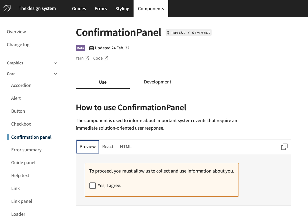Click the external link icon beside Yarn
Viewport: 308px width, 216px height.
click(87, 58)
